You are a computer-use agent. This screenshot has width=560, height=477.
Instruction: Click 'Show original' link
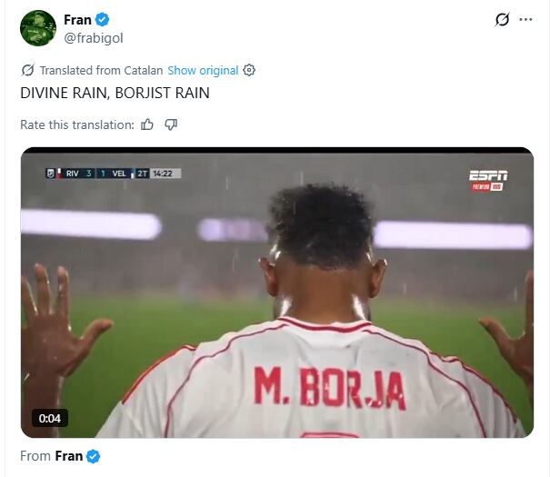click(203, 70)
